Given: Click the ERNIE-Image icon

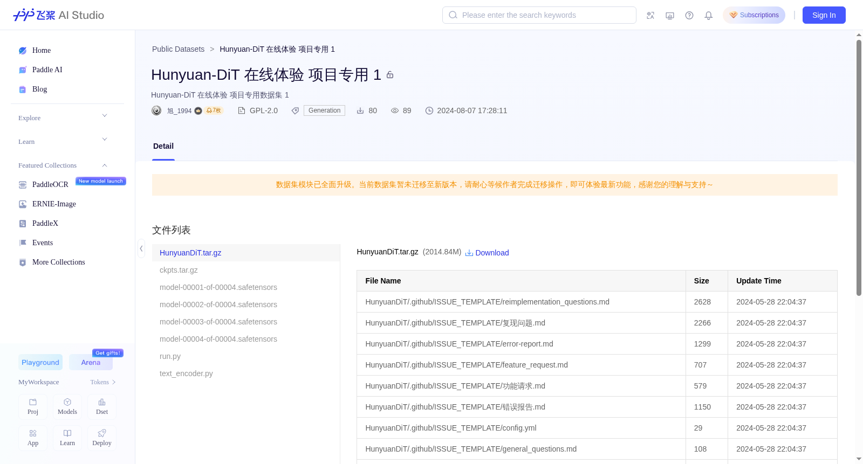Looking at the screenshot, I should tap(23, 204).
